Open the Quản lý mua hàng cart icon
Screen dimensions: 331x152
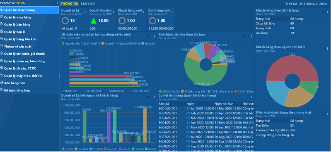pyautogui.click(x=2, y=17)
